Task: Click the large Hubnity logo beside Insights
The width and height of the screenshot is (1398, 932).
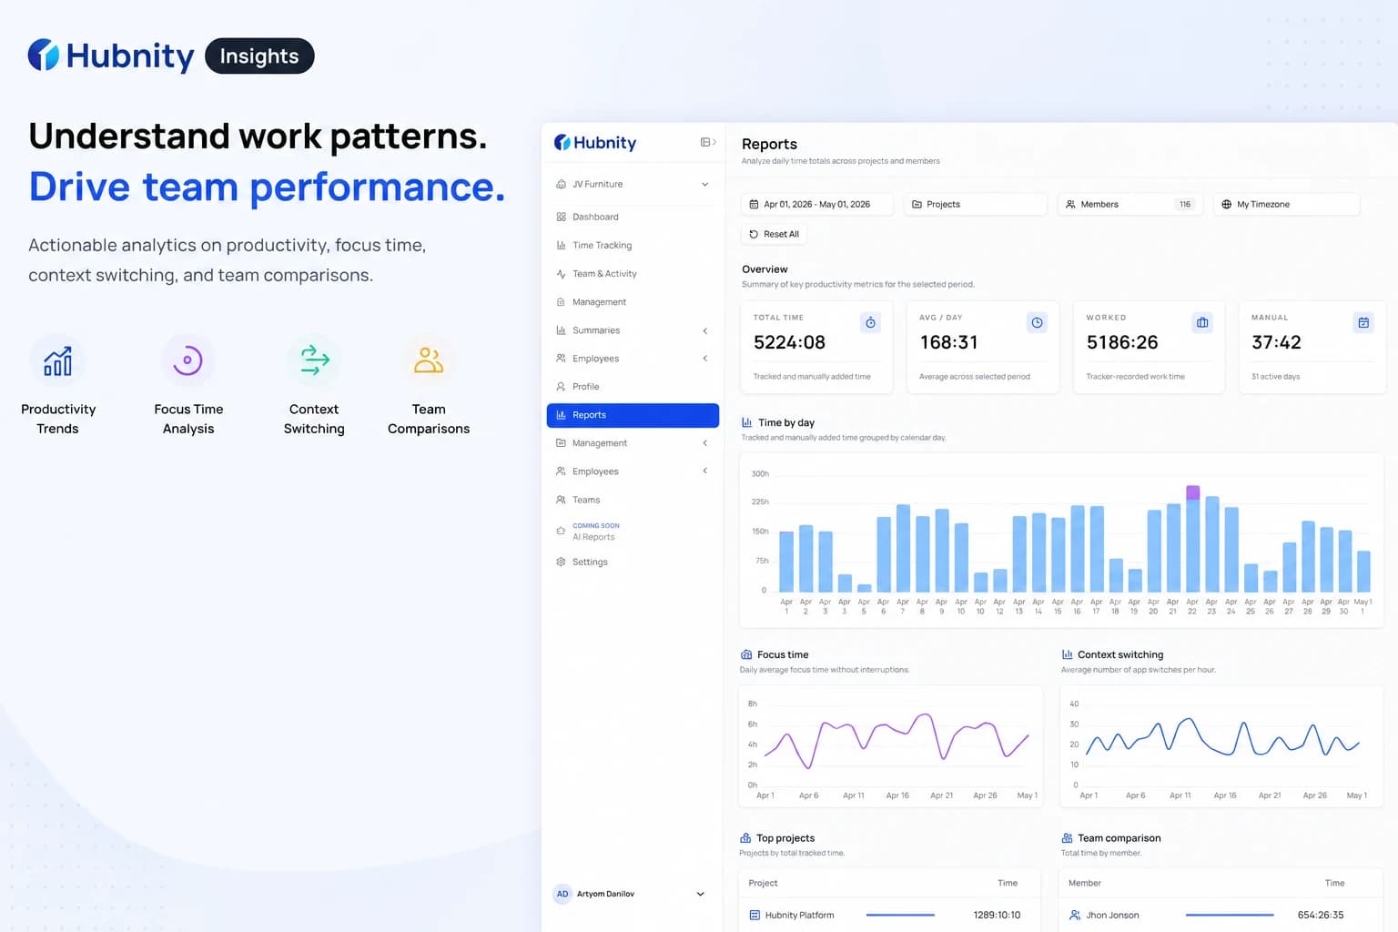Action: (x=111, y=56)
